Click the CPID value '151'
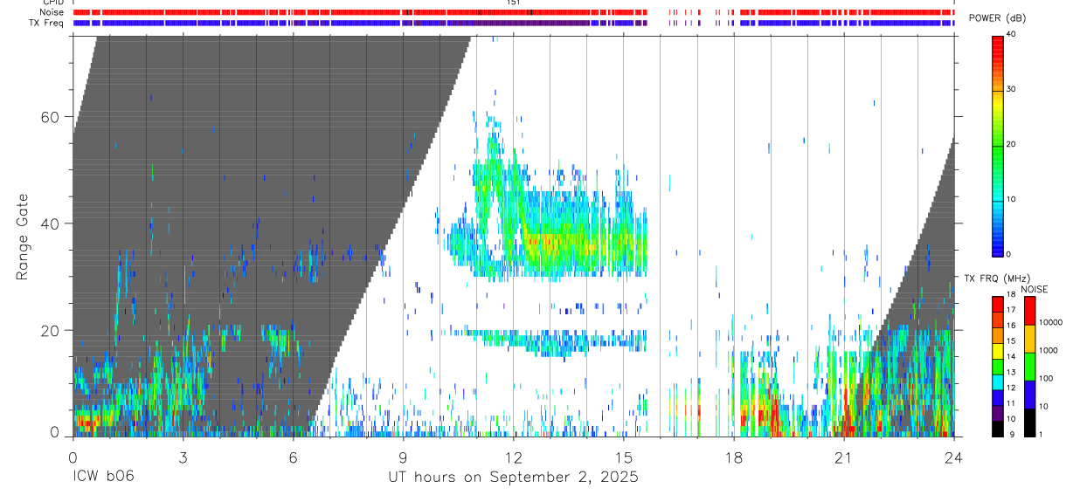 (x=513, y=3)
